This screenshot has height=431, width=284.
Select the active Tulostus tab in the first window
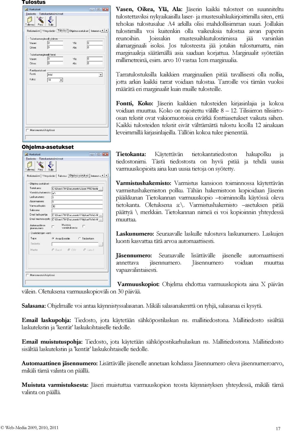click(x=62, y=31)
